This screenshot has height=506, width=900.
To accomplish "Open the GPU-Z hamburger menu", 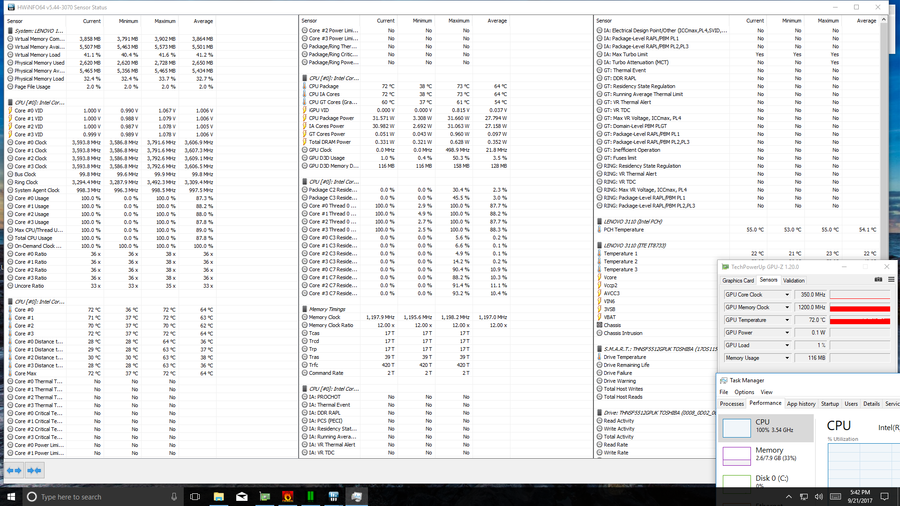I will (891, 280).
